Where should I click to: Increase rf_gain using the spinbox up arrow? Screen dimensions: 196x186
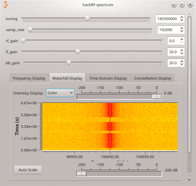pyautogui.click(x=182, y=39)
